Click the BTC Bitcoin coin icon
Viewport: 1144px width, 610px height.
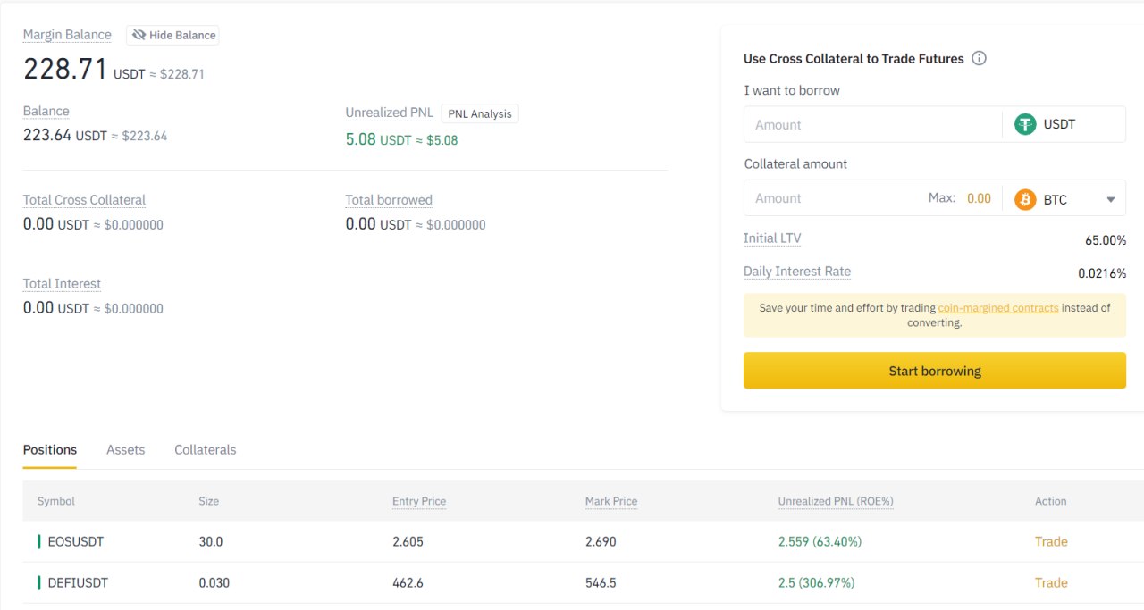[x=1025, y=198]
